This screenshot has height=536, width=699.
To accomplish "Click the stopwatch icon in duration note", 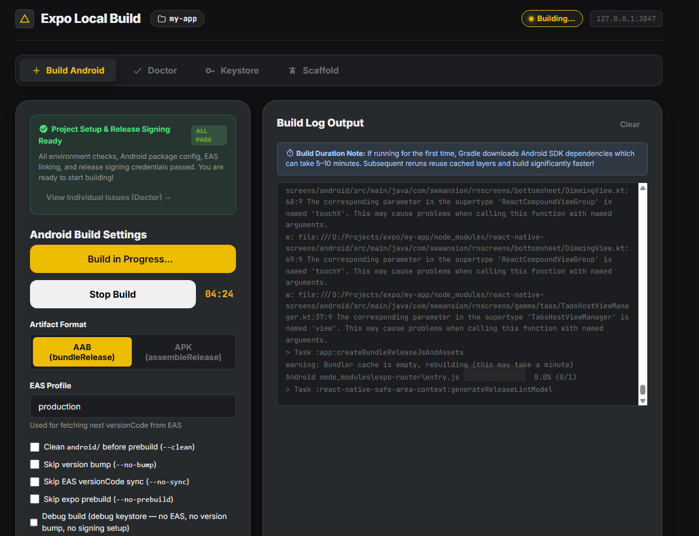I will click(x=289, y=153).
